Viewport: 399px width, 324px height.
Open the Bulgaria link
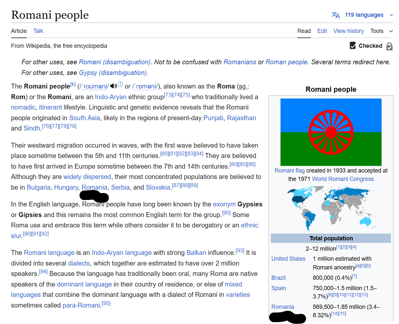coord(39,187)
